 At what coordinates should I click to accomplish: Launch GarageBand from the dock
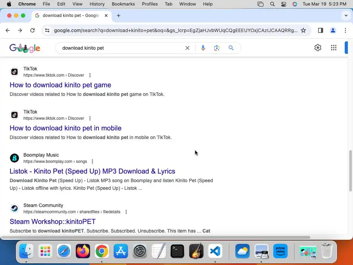(x=196, y=251)
